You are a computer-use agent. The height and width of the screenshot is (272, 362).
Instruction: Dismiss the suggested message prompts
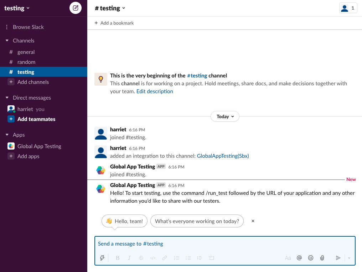tap(253, 221)
